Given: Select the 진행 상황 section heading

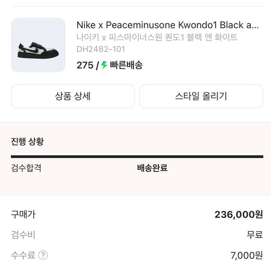Looking at the screenshot, I should click(28, 142).
